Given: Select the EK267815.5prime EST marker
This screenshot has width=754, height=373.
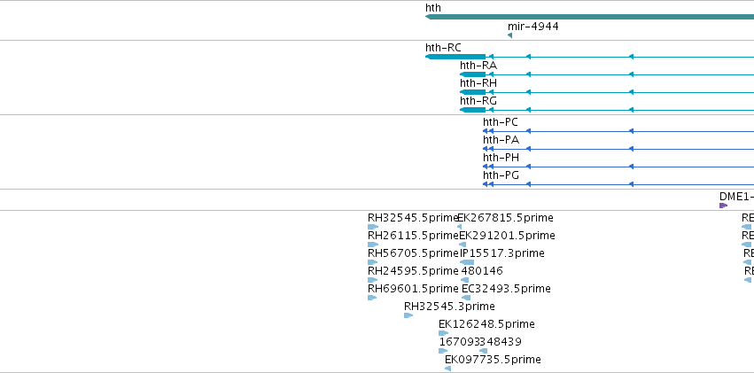Looking at the screenshot, I should point(459,227).
